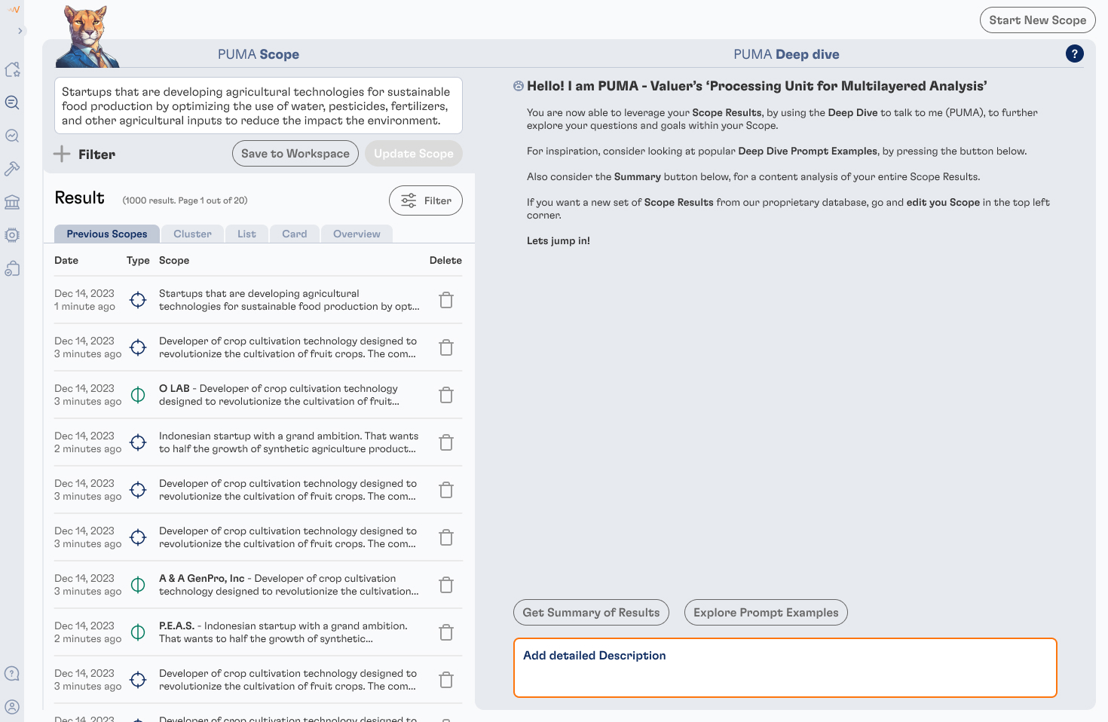Switch to the Cluster tab
This screenshot has width=1108, height=722.
point(192,234)
